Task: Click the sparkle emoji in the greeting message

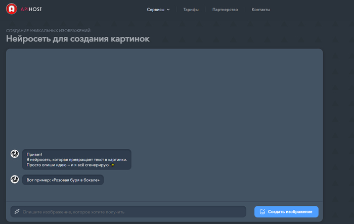Action: [113, 165]
